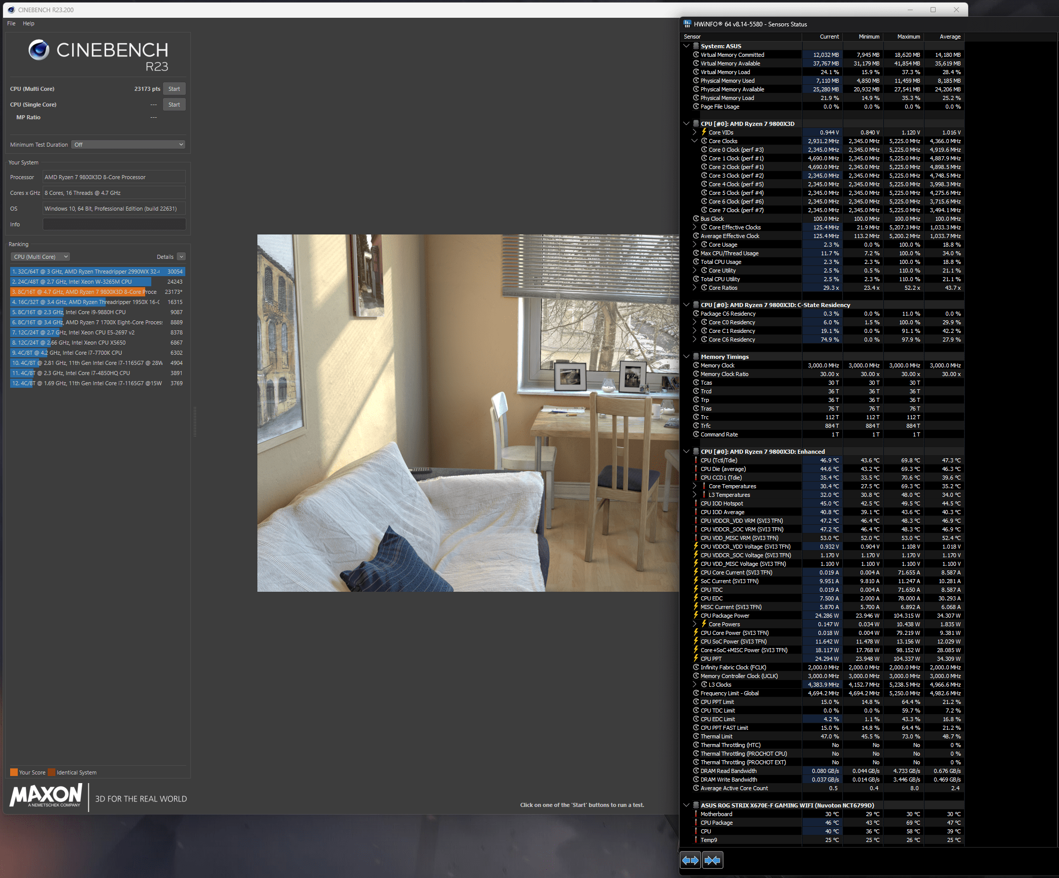Open the Help menu in Cinebench
The width and height of the screenshot is (1059, 878).
[28, 23]
